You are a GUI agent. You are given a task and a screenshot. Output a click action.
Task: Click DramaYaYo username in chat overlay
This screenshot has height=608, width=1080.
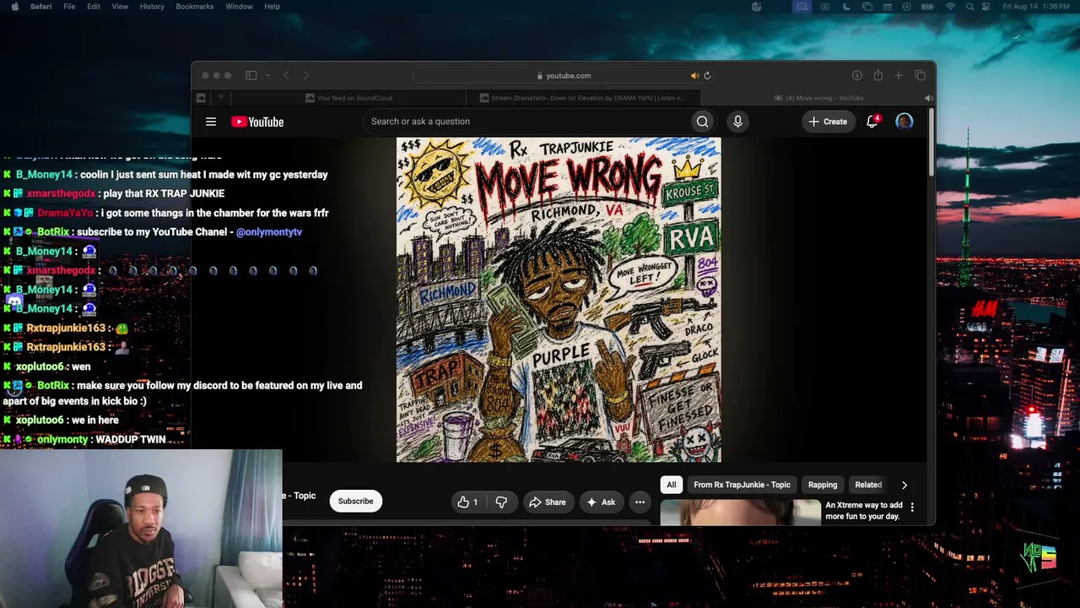[x=65, y=213]
